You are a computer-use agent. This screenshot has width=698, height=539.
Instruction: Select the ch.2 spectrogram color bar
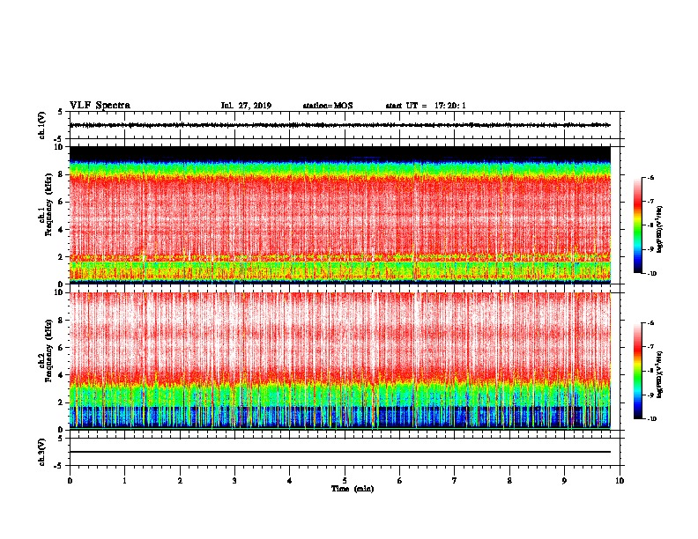(637, 371)
